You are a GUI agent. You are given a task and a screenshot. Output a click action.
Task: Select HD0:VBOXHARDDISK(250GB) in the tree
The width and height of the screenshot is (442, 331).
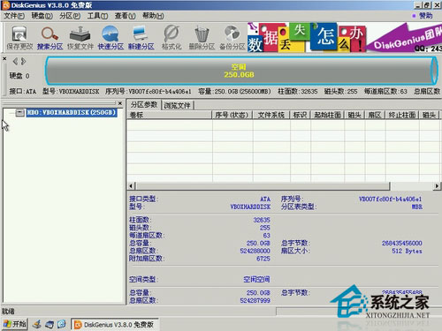72,112
